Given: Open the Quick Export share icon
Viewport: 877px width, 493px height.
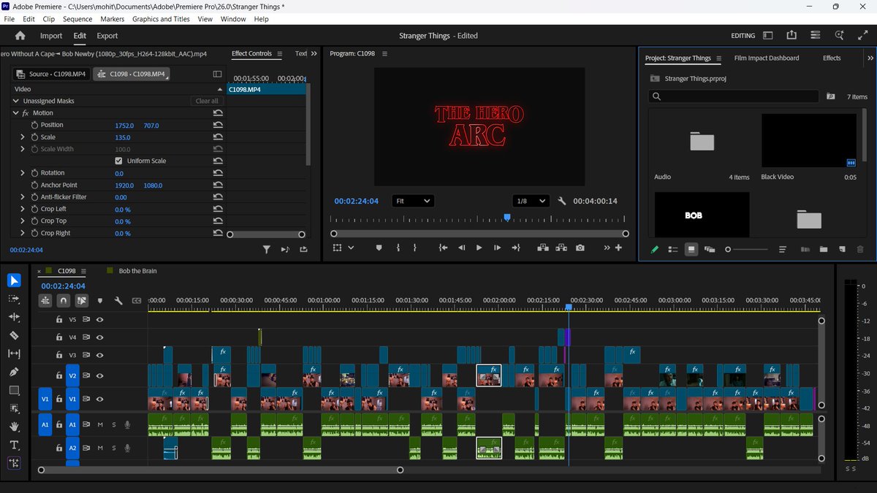Looking at the screenshot, I should pyautogui.click(x=791, y=35).
